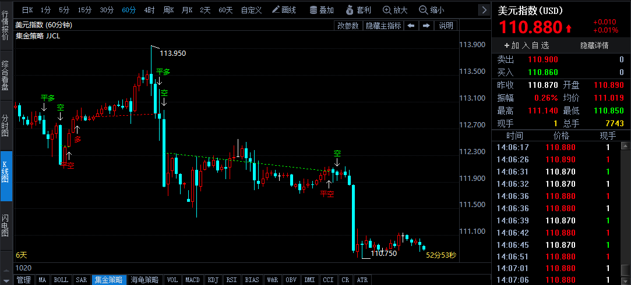Go to next indicator with right arrow
This screenshot has height=285, width=631.
point(426,26)
